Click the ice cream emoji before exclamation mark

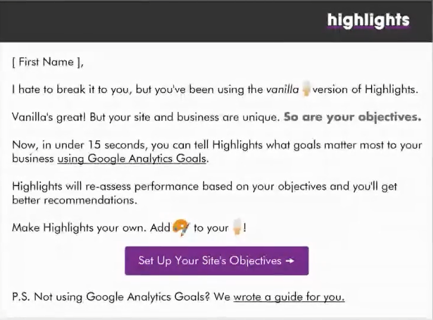pos(237,227)
